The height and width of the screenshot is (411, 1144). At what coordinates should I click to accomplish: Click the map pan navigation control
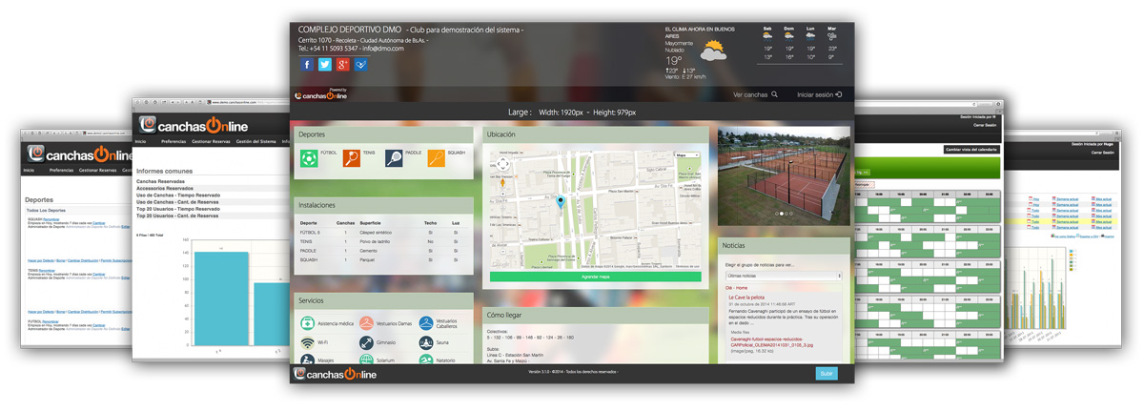502,164
